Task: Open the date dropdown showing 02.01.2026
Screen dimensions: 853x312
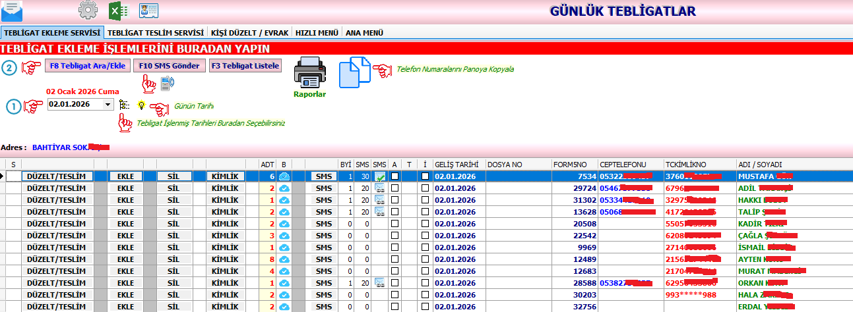Action: point(108,105)
